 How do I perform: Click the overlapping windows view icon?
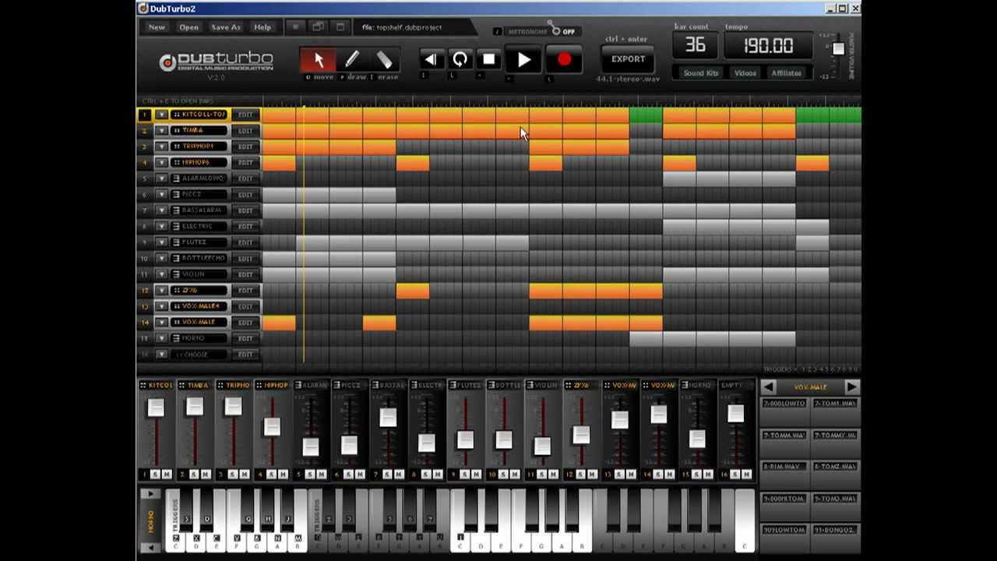click(x=318, y=27)
